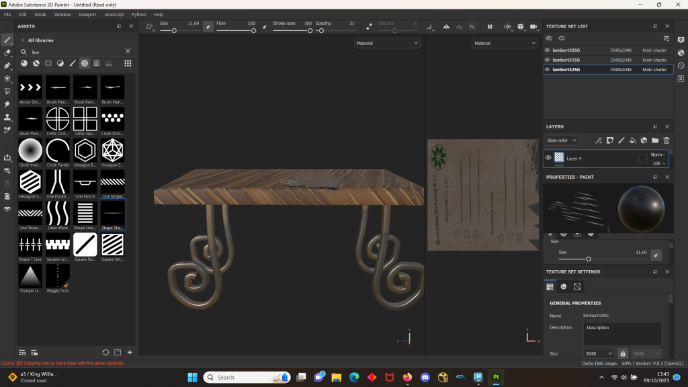The image size is (688, 387).
Task: Adjust the Stroke opacity slider
Action: click(x=293, y=31)
